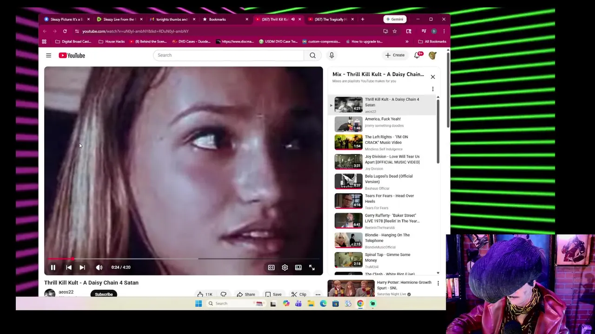595x334 pixels.
Task: Switch the player to theater mode
Action: pos(298,267)
